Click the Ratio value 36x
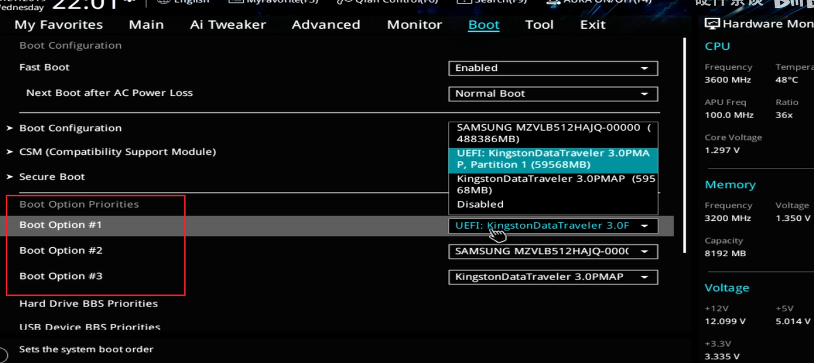The height and width of the screenshot is (363, 814). 784,115
